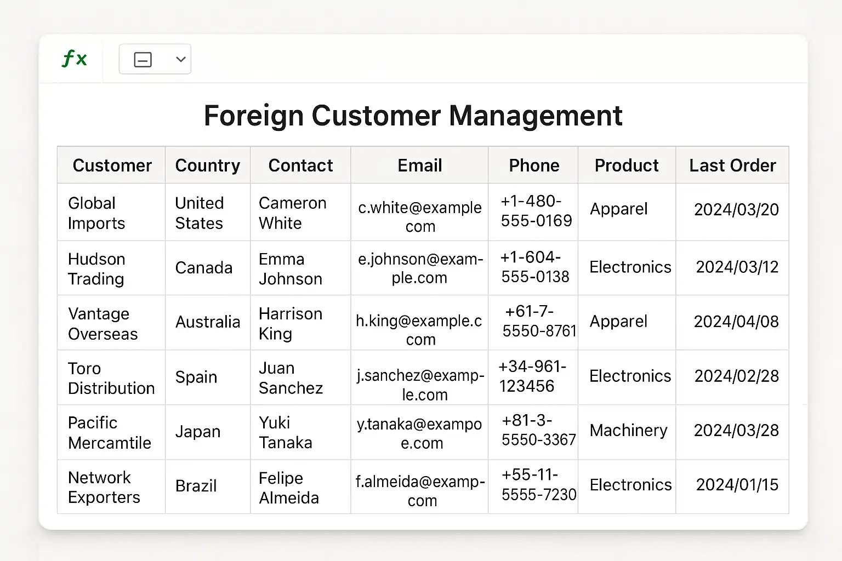Screen dimensions: 842x561
Task: Click the Foreign Customer Management title
Action: coord(413,116)
